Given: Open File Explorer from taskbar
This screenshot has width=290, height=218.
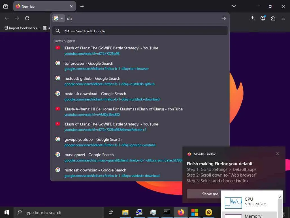Looking at the screenshot, I should (x=125, y=212).
